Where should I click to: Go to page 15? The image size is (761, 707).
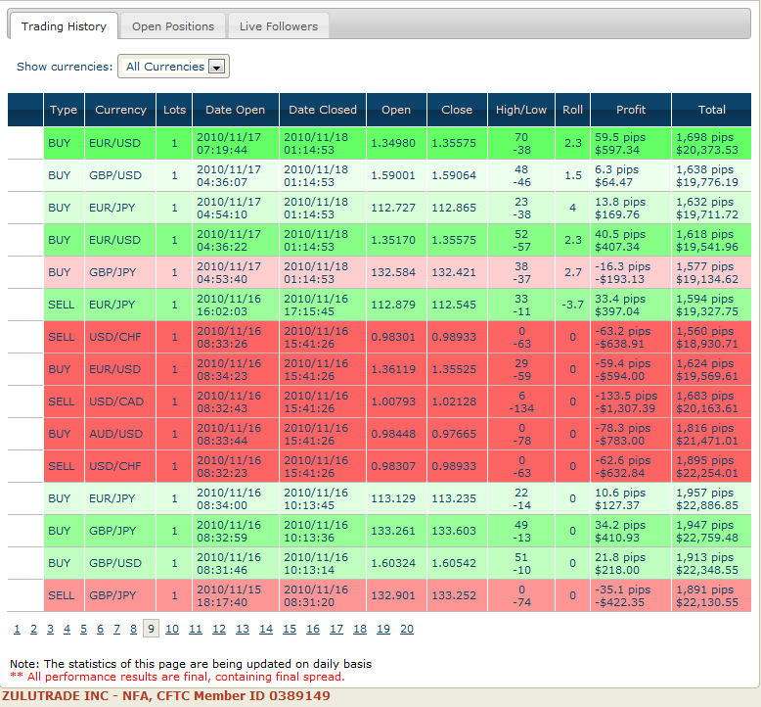[290, 629]
